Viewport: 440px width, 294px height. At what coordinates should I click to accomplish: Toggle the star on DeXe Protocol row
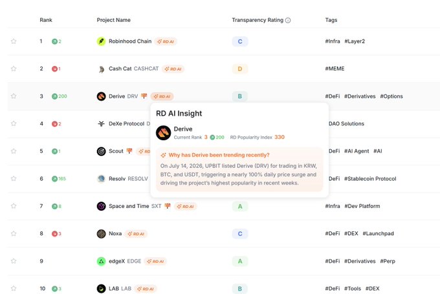[14, 123]
